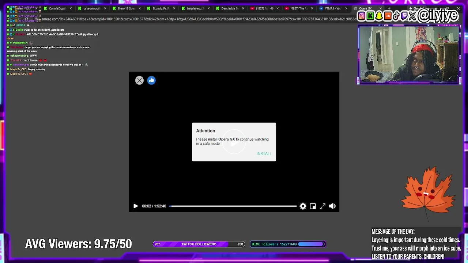Image resolution: width=468 pixels, height=263 pixels.
Task: Enable picture-in-picture mode on video
Action: tap(313, 206)
